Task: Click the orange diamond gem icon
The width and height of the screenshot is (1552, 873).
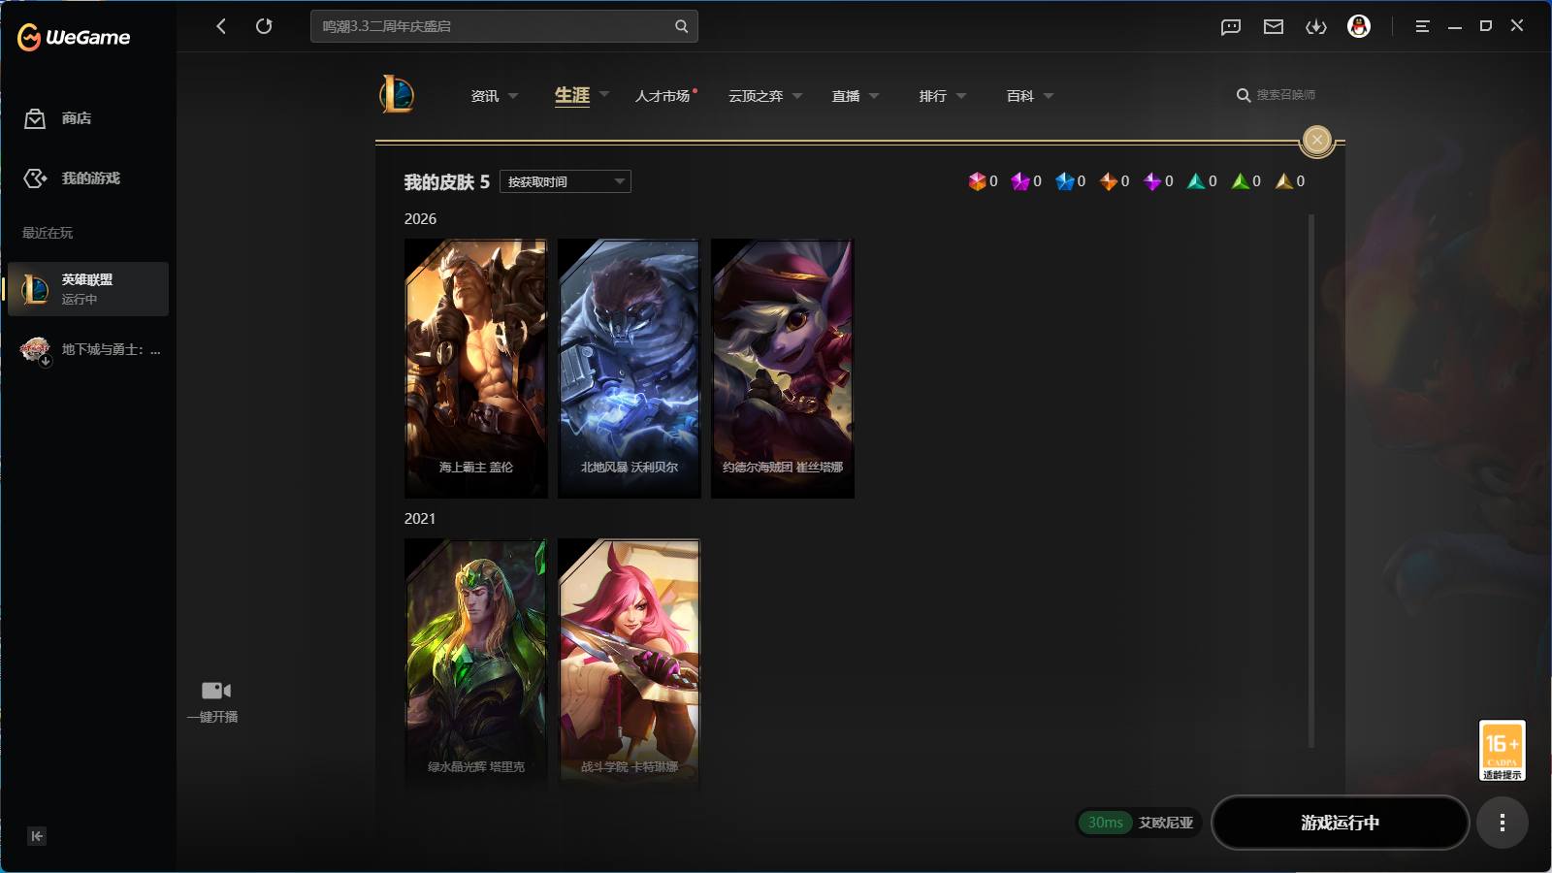Action: [1109, 181]
